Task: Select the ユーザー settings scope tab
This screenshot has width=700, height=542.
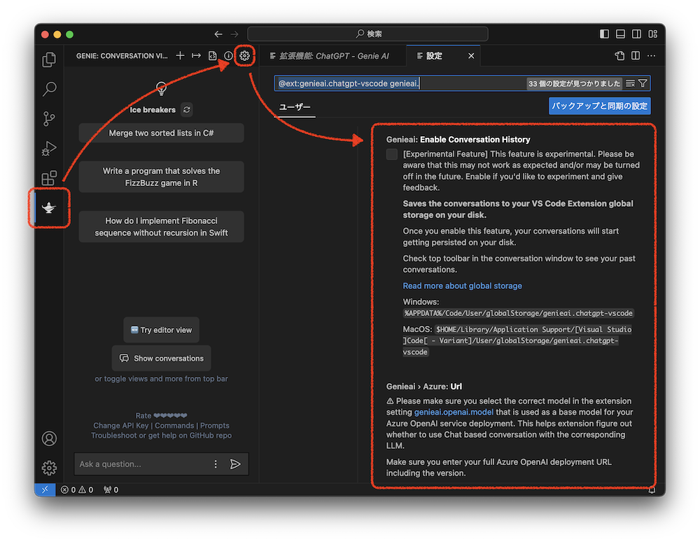Action: (295, 107)
